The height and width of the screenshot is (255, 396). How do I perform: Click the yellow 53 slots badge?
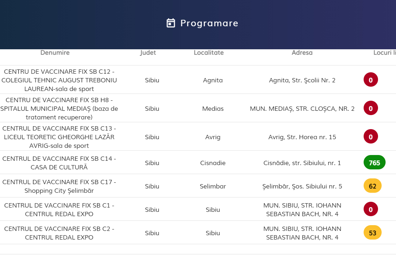(x=373, y=233)
